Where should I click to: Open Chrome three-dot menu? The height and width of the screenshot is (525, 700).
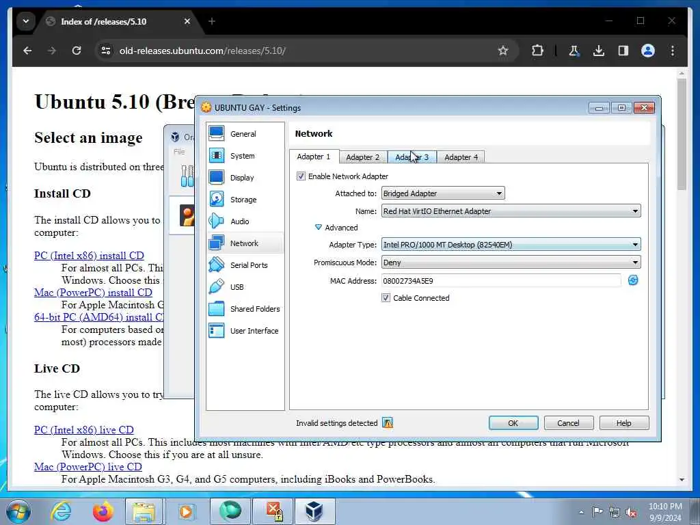(x=673, y=51)
